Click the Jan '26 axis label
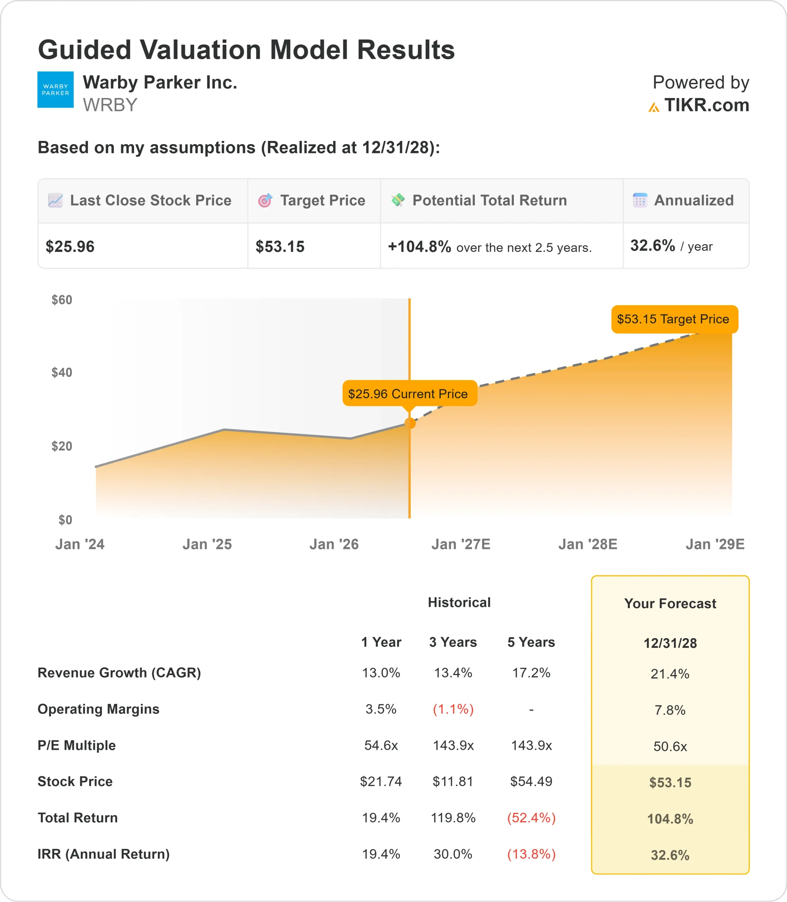Image resolution: width=787 pixels, height=902 pixels. point(334,544)
